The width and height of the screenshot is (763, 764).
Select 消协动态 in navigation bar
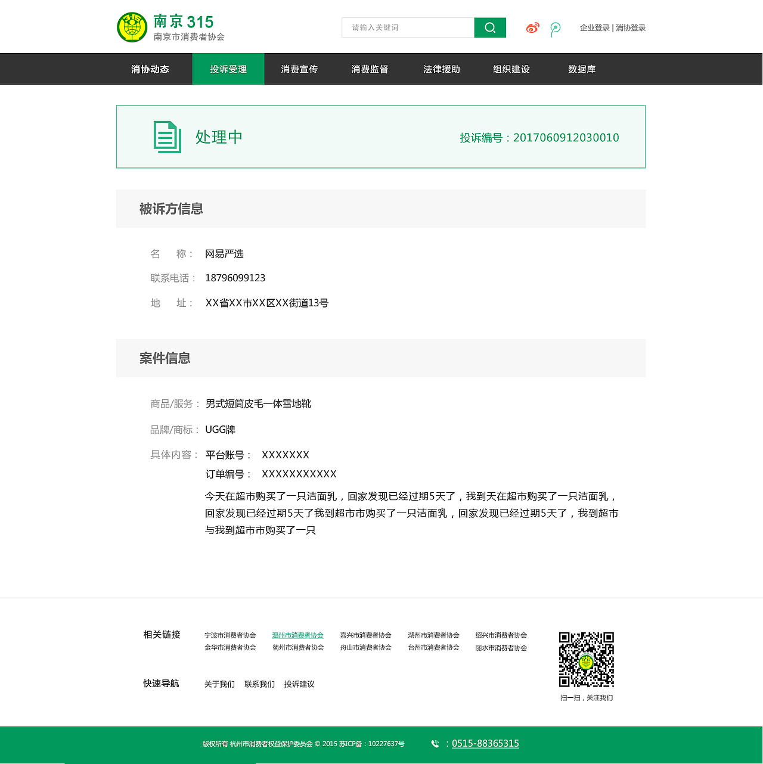(150, 69)
